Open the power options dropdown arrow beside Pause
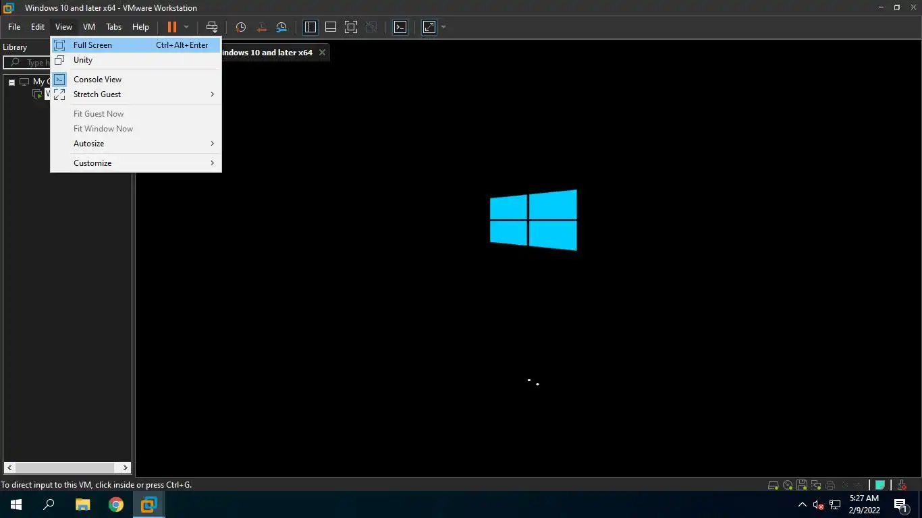This screenshot has width=922, height=518. coord(186,27)
